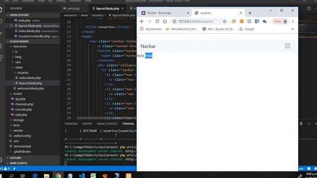The height and width of the screenshot is (178, 317).
Task: Close the layout.blade.php editor tab
Action: tap(122, 8)
